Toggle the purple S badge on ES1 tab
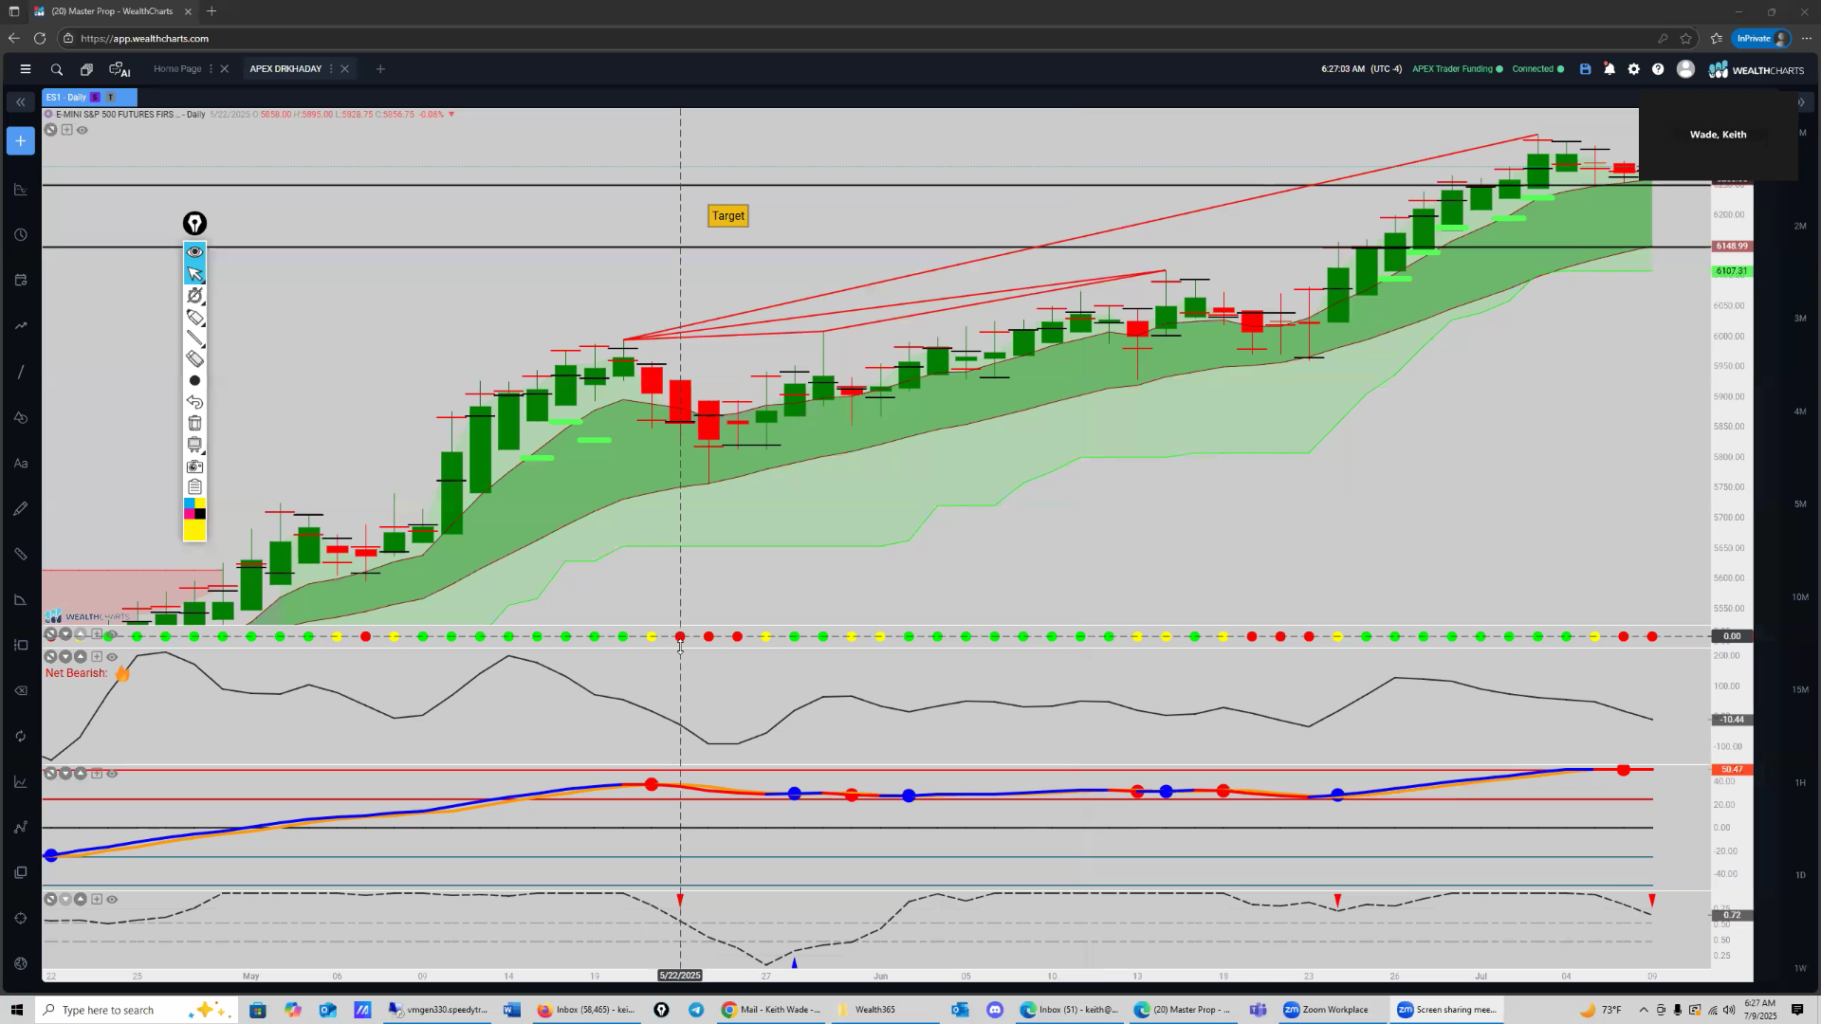Screen dimensions: 1821x1024 94,97
